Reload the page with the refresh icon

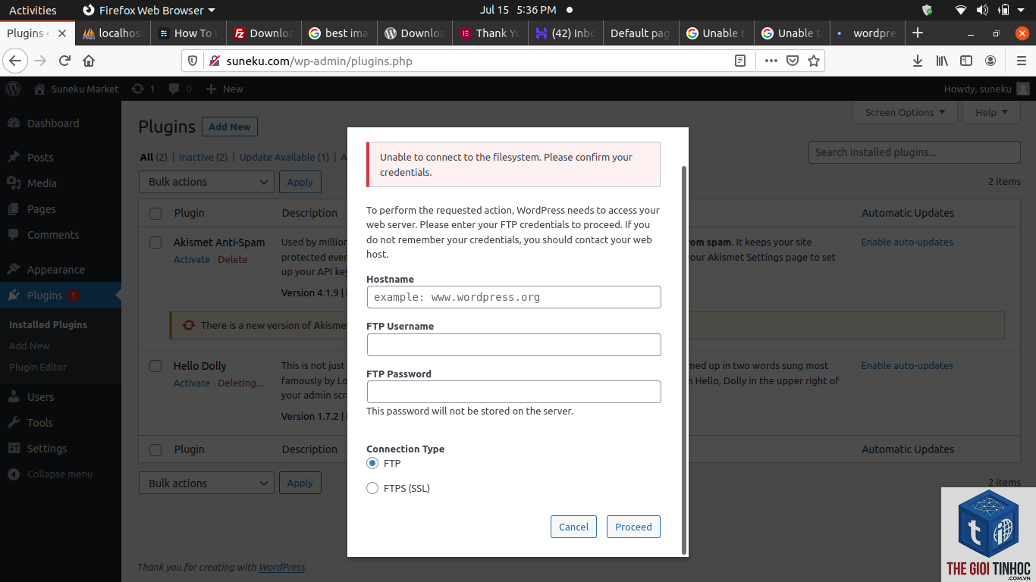click(x=65, y=61)
